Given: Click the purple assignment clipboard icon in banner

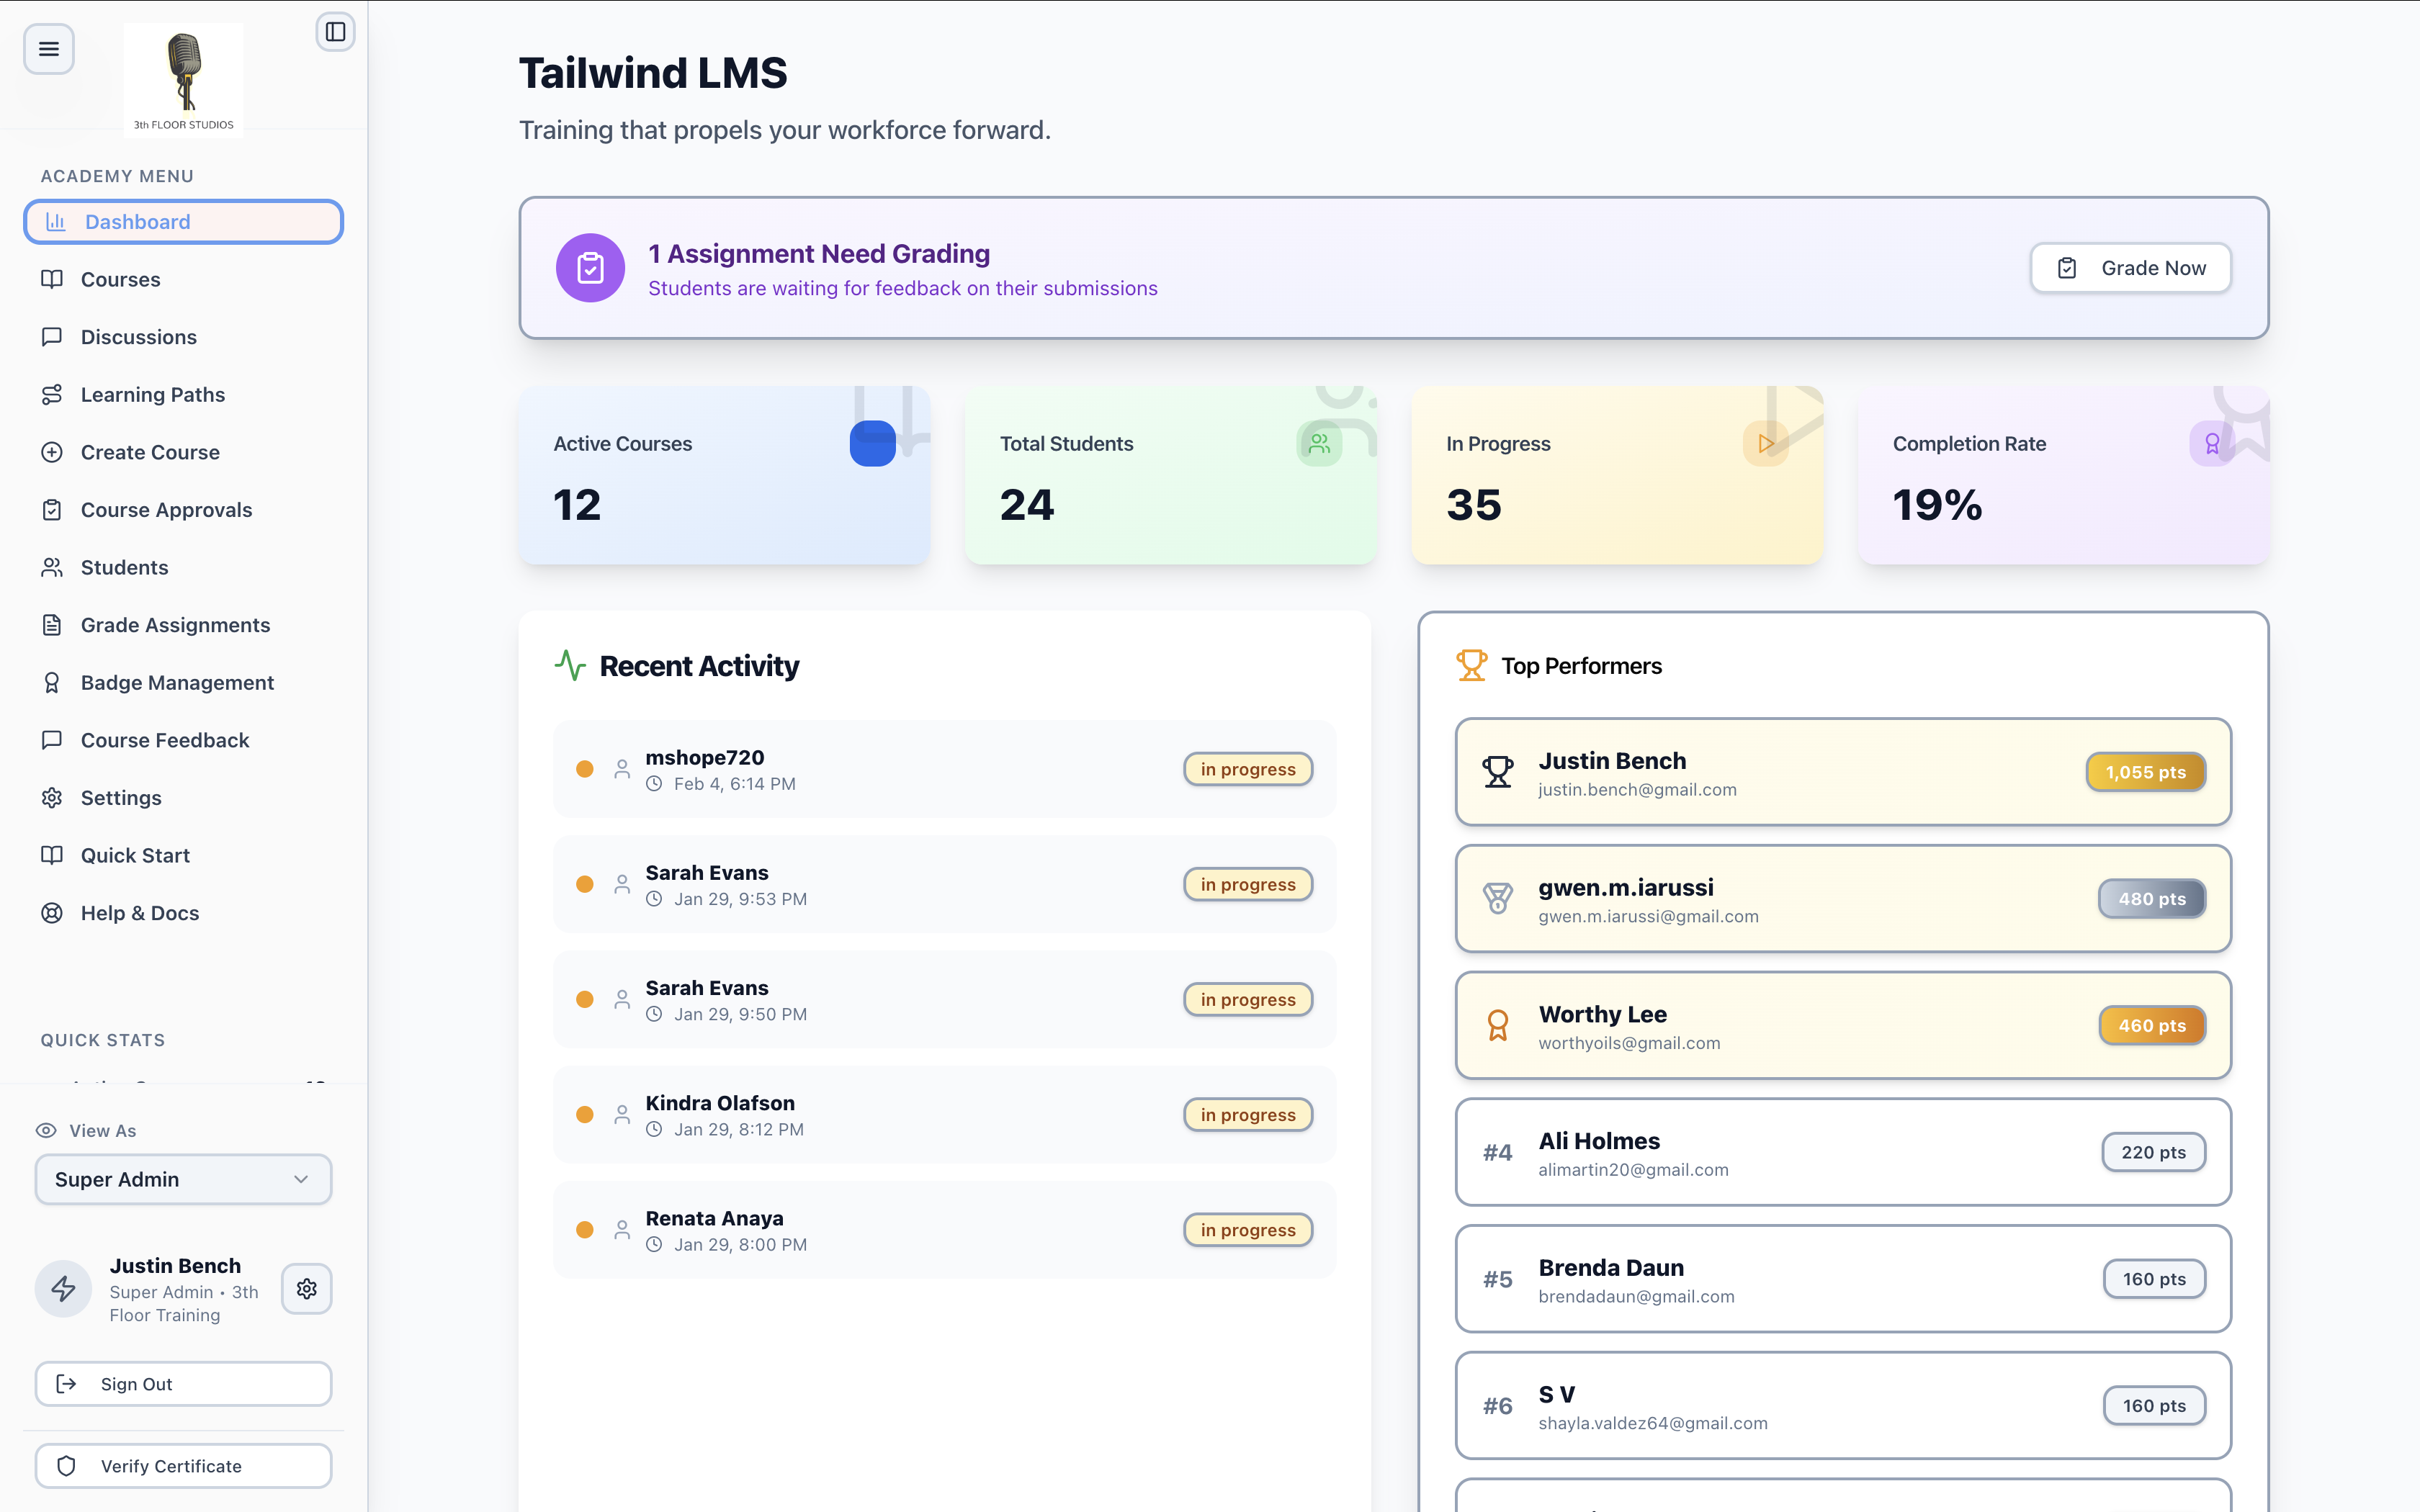Looking at the screenshot, I should pyautogui.click(x=590, y=268).
